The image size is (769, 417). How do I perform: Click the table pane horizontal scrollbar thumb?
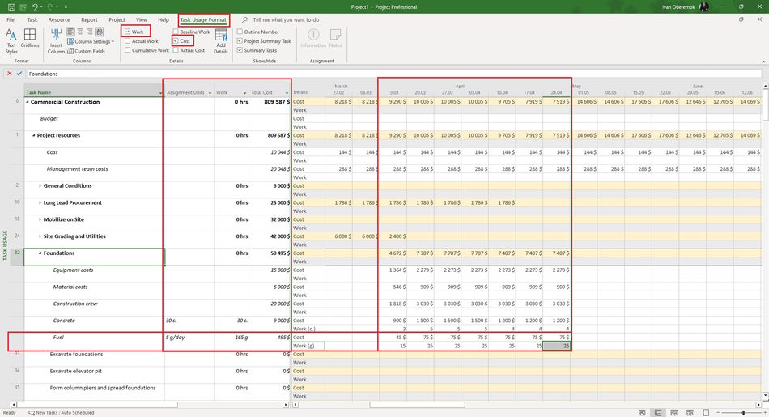[97, 405]
